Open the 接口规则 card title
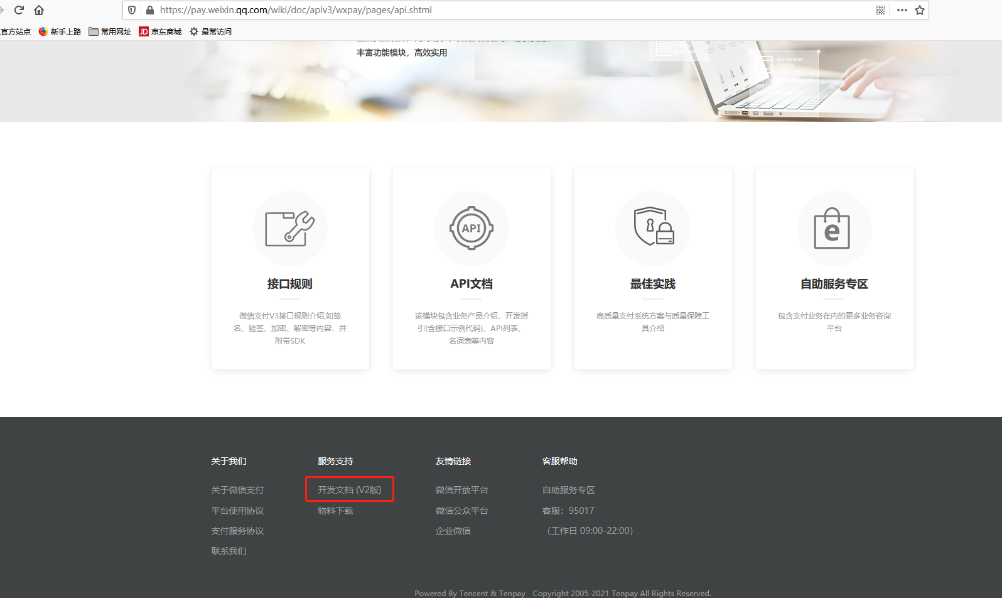This screenshot has height=598, width=1002. tap(290, 284)
